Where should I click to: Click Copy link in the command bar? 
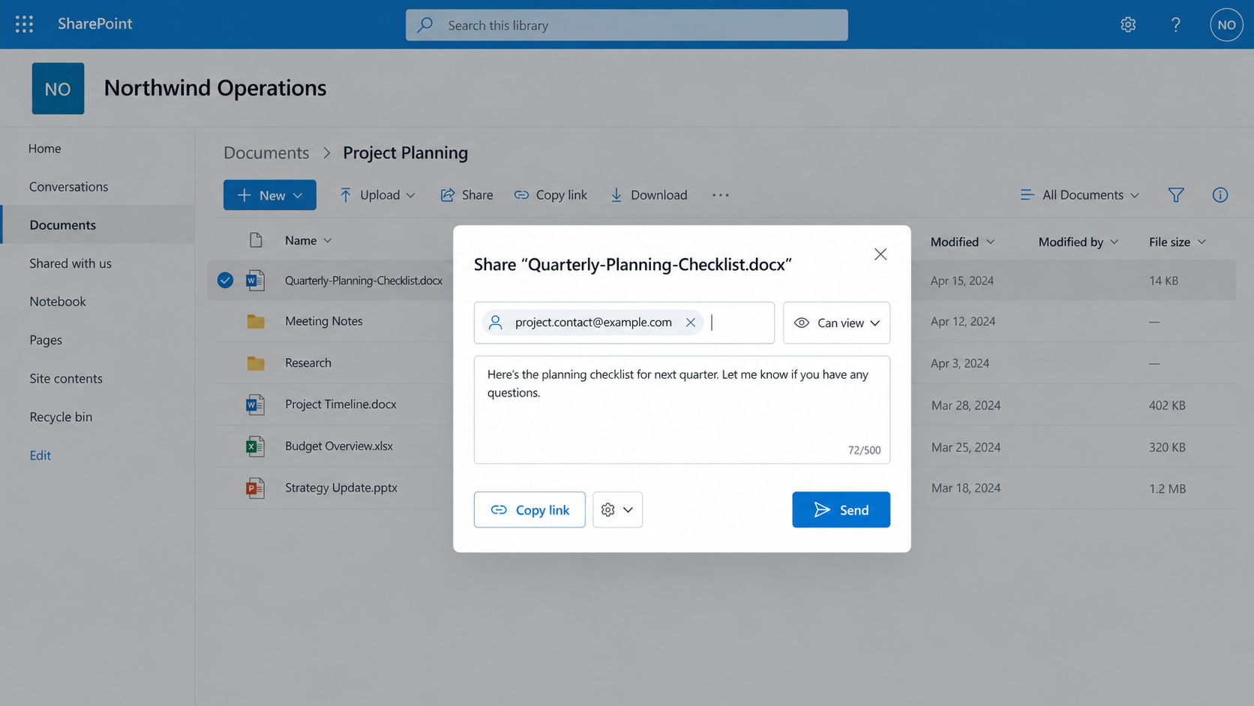[550, 195]
